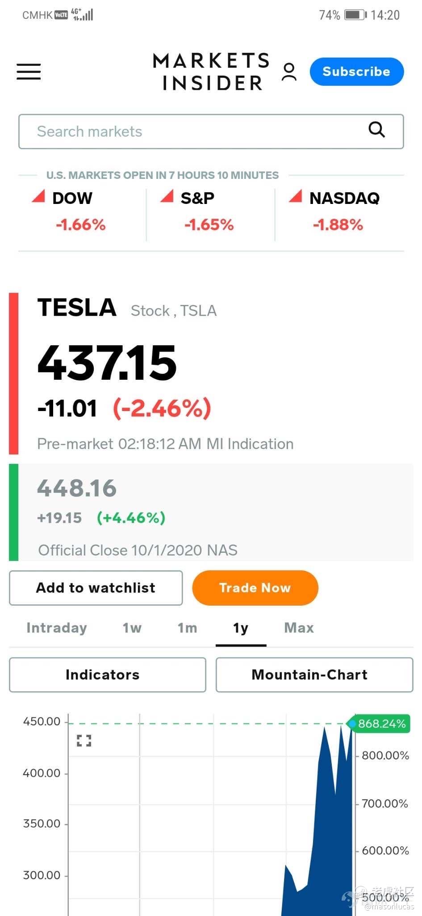Tap the orange Trade Now button
The image size is (422, 916).
(x=255, y=588)
